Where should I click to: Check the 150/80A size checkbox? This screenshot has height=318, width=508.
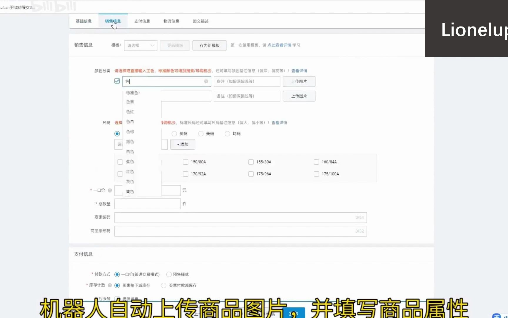tap(186, 162)
